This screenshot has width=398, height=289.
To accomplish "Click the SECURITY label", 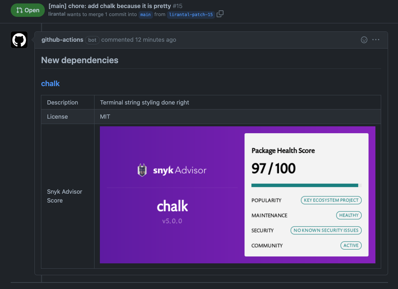I will (263, 230).
